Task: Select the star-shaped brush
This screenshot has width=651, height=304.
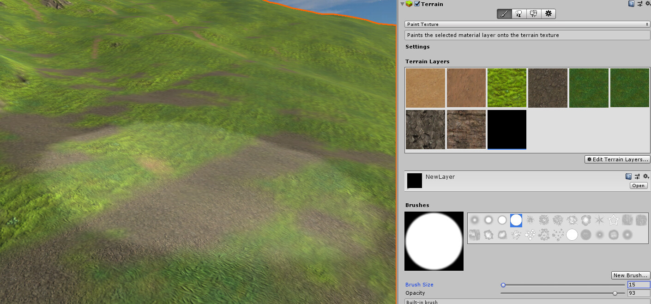Action: click(x=614, y=220)
